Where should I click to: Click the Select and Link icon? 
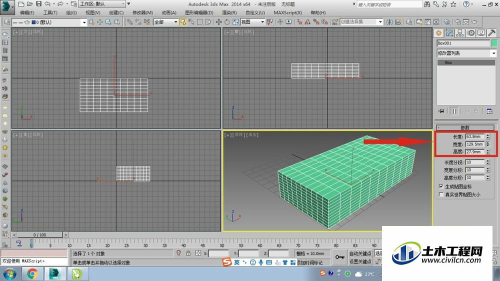click(x=129, y=22)
